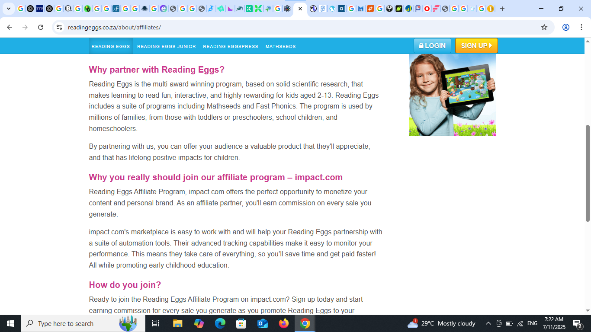Launch Microsoft Copilot from the taskbar
Image resolution: width=591 pixels, height=332 pixels.
pyautogui.click(x=199, y=323)
